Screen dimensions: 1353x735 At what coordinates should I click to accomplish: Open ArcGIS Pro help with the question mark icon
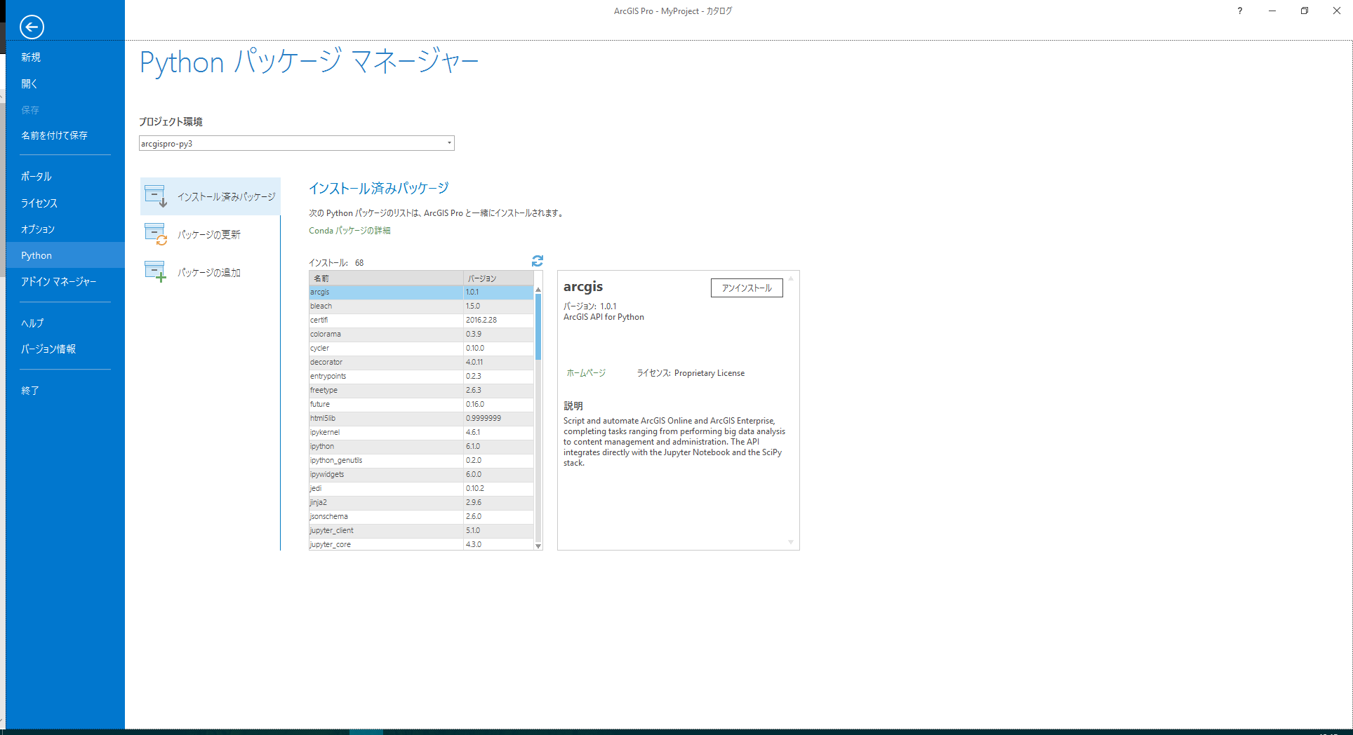(x=1239, y=11)
